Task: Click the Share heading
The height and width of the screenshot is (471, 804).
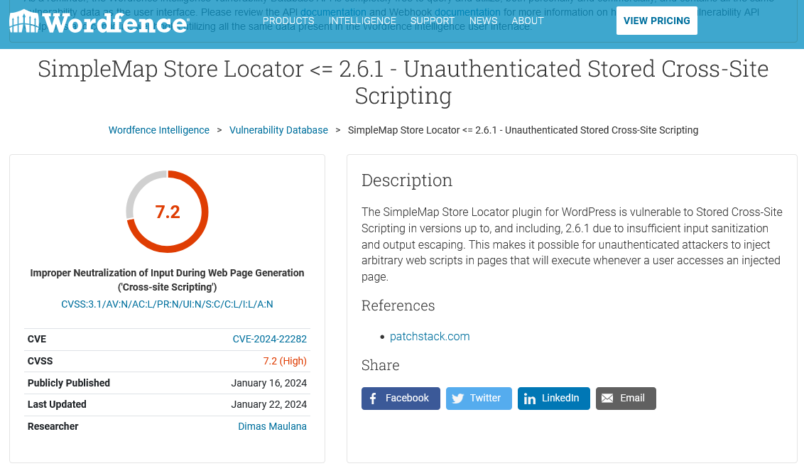Action: click(x=381, y=365)
